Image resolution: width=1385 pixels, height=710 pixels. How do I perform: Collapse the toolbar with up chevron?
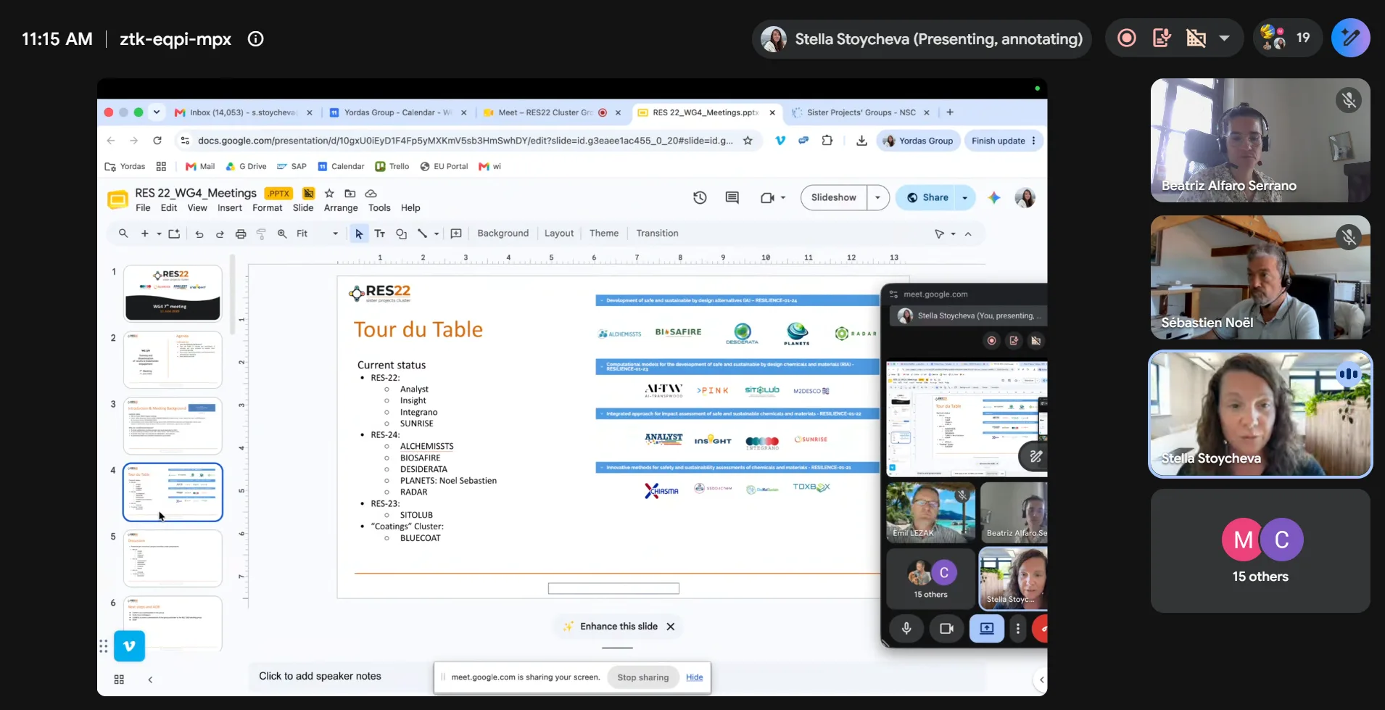coord(968,234)
